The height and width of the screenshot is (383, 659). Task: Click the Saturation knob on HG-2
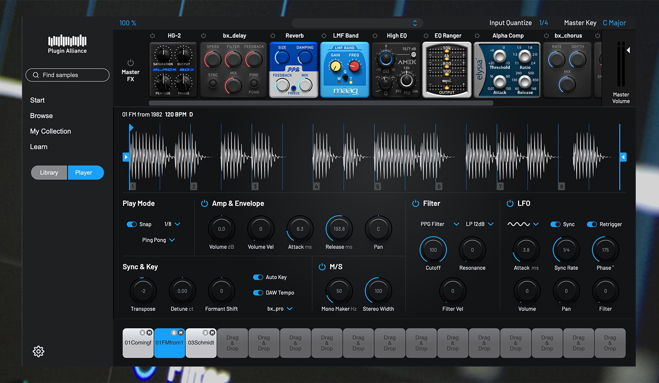[163, 54]
